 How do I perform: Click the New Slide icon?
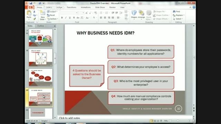point(42,13)
